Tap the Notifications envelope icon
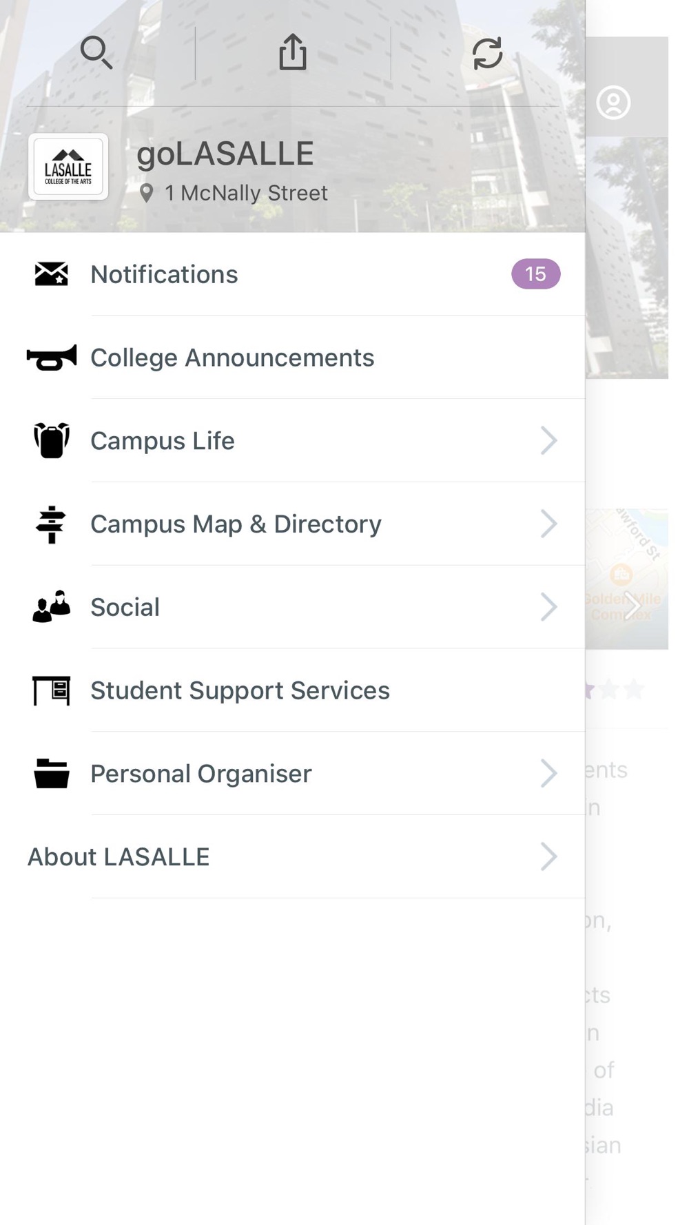Image resolution: width=689 pixels, height=1225 pixels. click(x=52, y=274)
